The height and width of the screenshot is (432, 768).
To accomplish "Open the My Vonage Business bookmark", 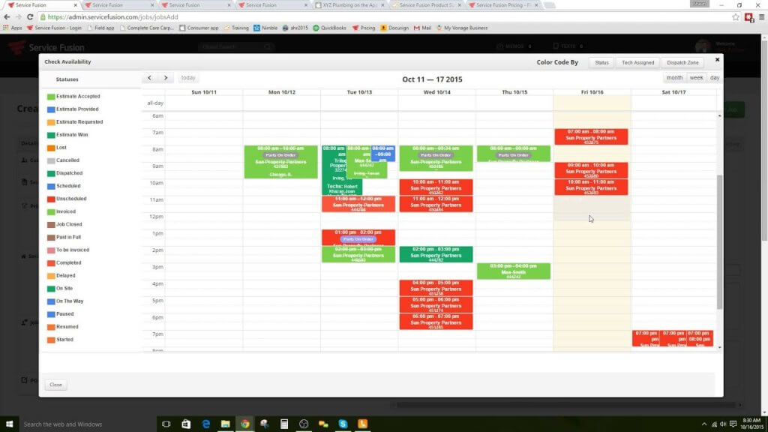I will [x=462, y=28].
